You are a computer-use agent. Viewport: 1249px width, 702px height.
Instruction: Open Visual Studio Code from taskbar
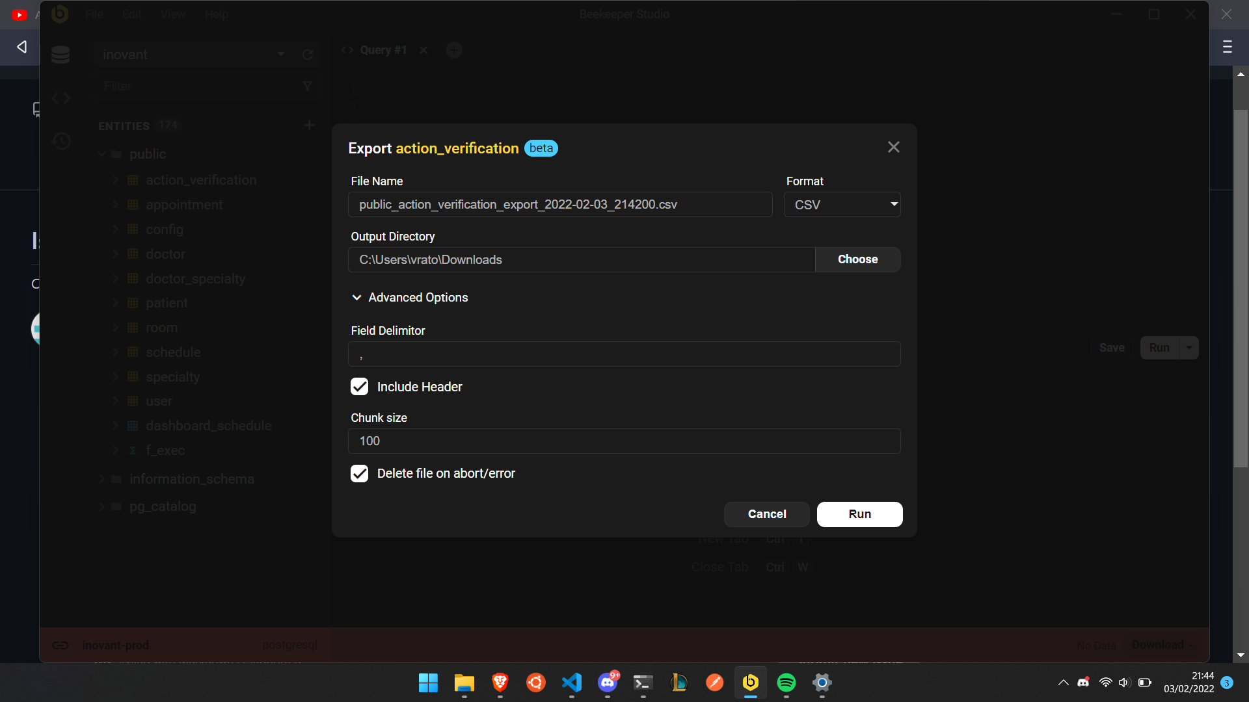(x=571, y=682)
